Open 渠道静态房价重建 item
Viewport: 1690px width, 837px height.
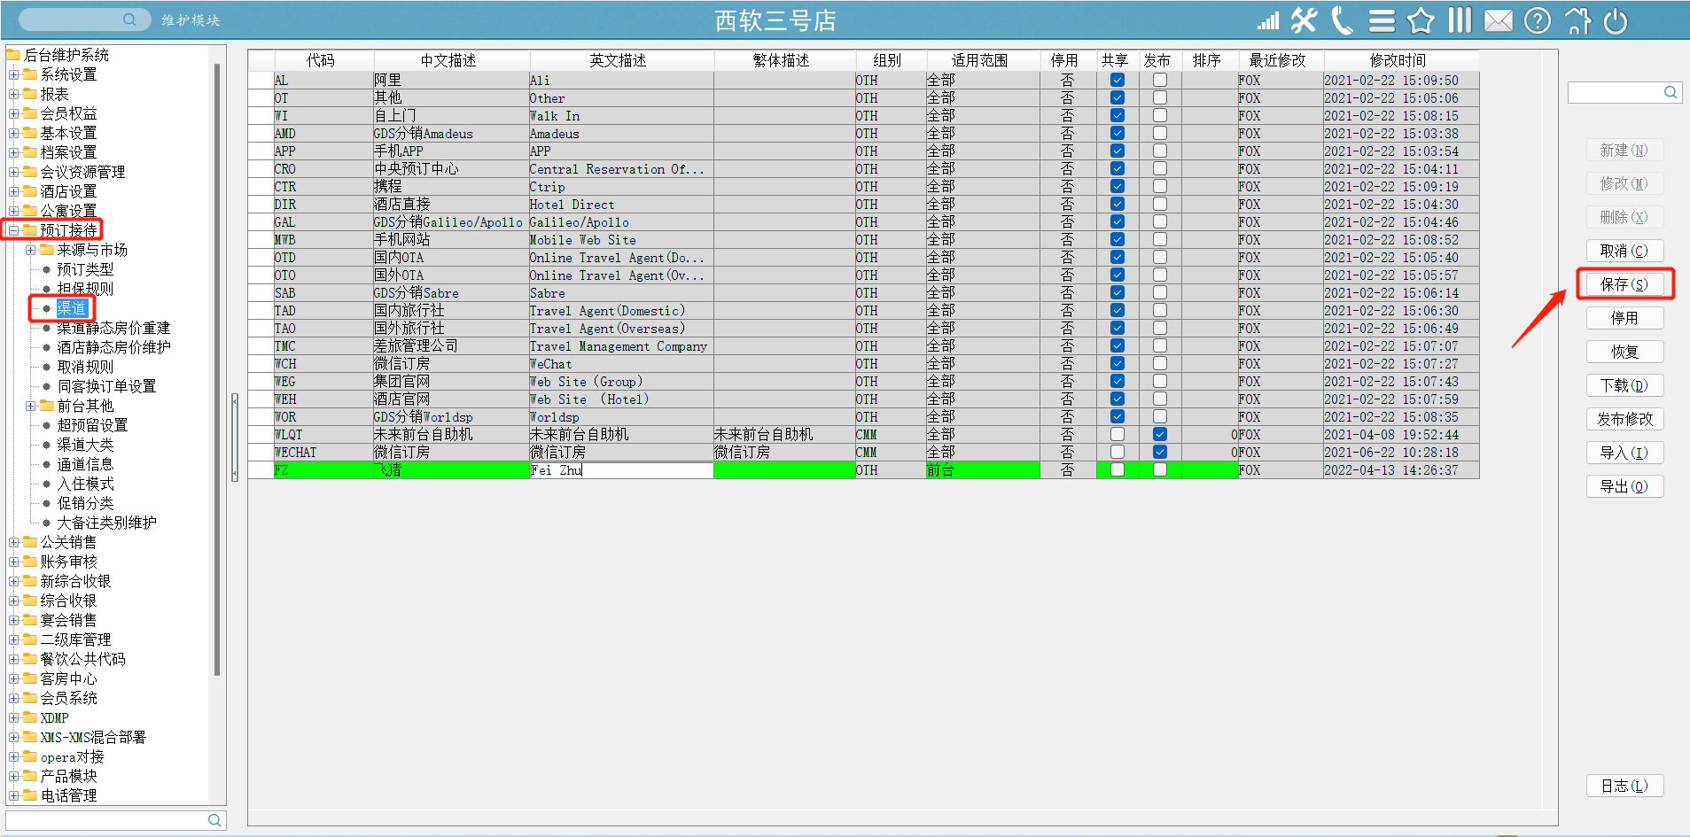click(x=113, y=328)
